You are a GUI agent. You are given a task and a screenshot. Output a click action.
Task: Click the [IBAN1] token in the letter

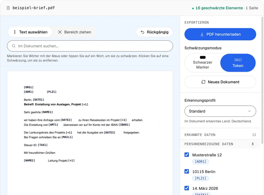[x=124, y=125]
